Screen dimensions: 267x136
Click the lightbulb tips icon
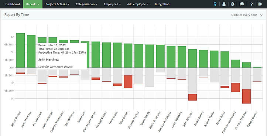[215, 4]
